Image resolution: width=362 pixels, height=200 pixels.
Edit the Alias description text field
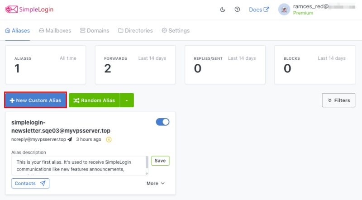(80, 166)
